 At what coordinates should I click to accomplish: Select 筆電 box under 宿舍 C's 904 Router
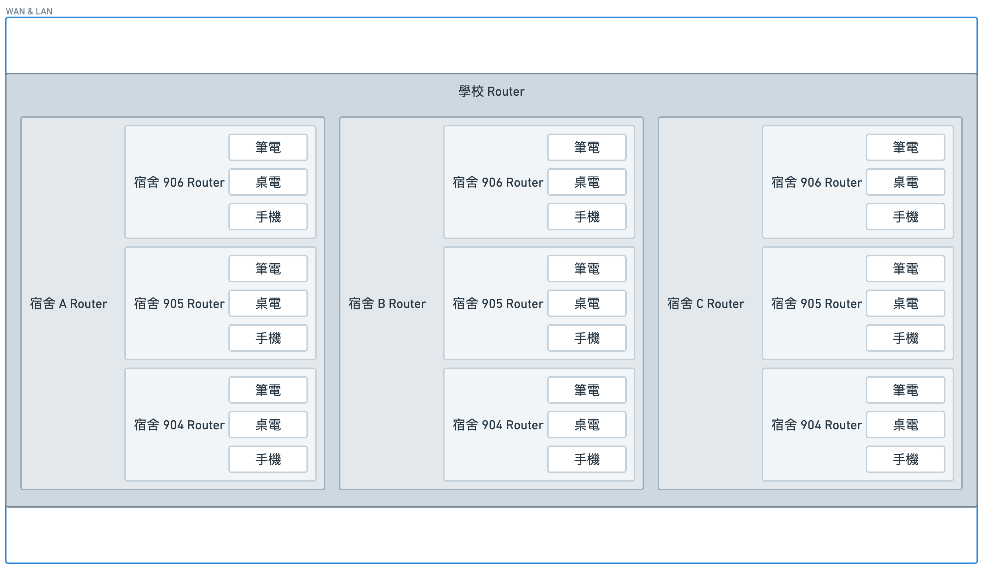905,390
